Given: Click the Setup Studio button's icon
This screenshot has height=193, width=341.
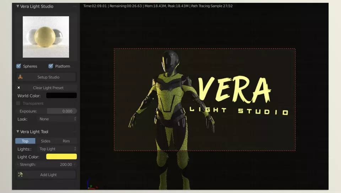Looking at the screenshot, I should 21,77.
